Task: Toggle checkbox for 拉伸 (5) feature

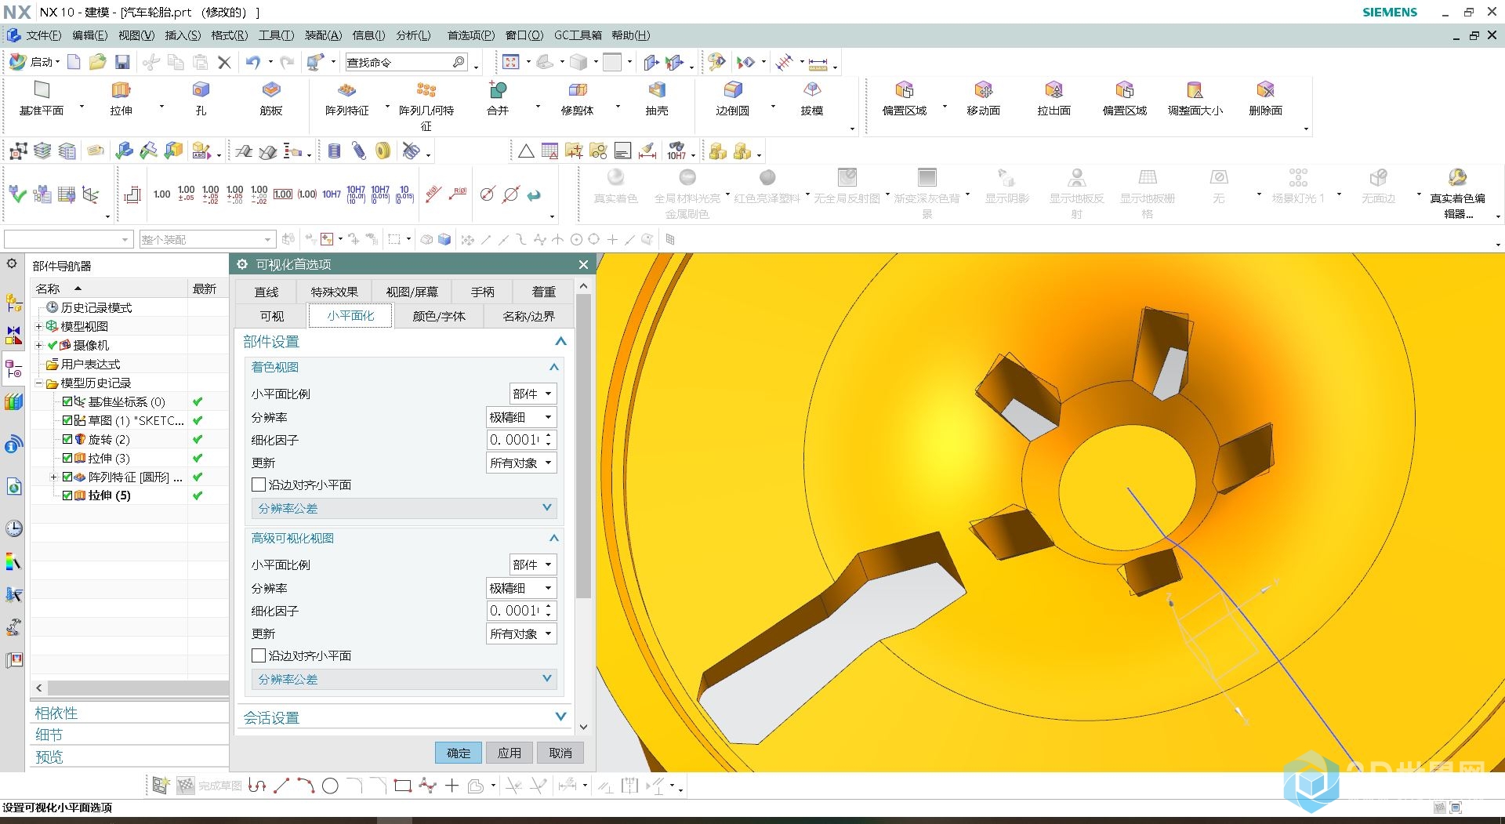Action: [x=67, y=495]
